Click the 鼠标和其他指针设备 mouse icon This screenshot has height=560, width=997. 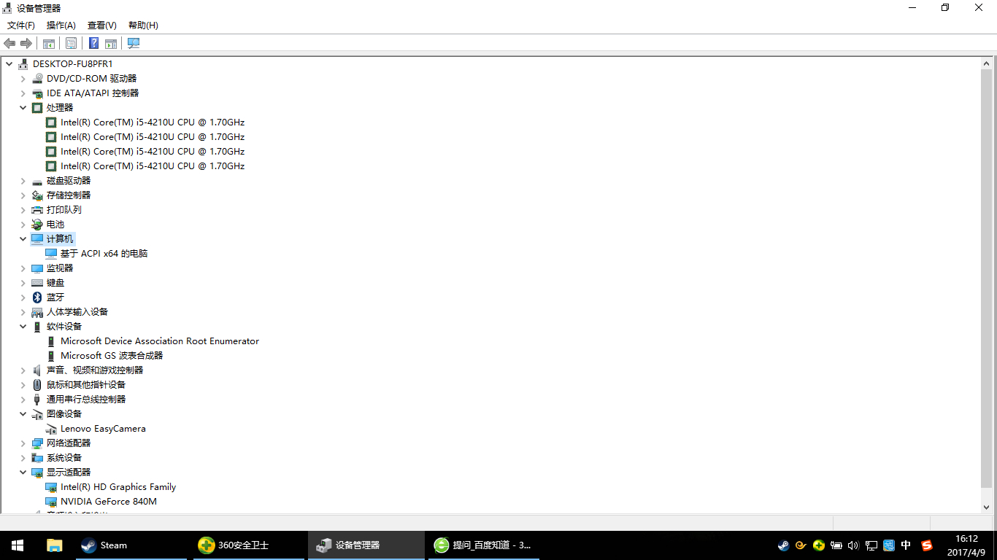tap(37, 384)
